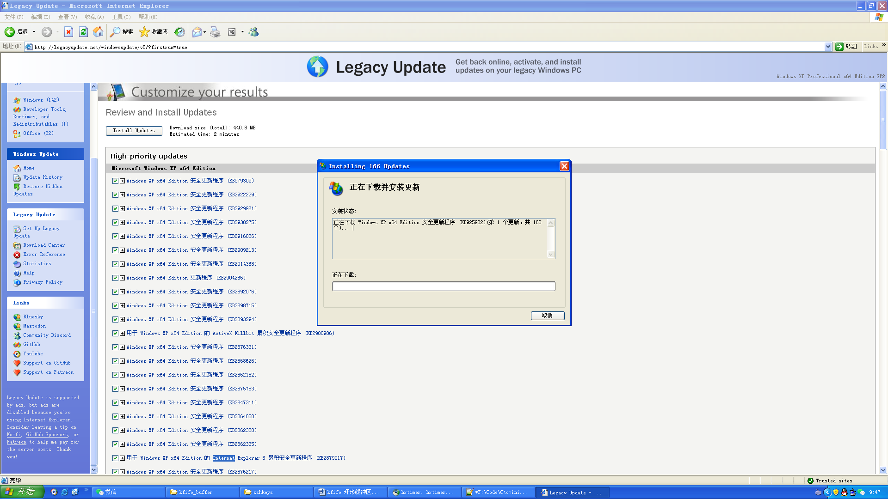Open the Update History link

[43, 177]
